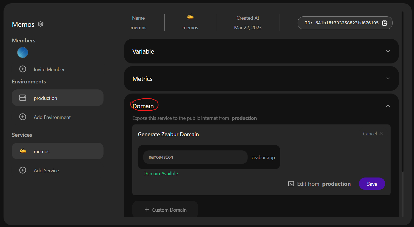This screenshot has width=414, height=227.
Task: Click the server icon next to production
Action: click(23, 98)
